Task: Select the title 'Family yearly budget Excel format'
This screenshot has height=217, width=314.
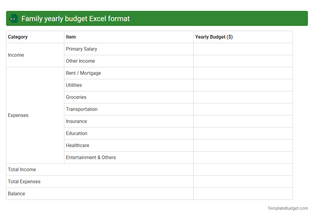Action: tap(75, 18)
